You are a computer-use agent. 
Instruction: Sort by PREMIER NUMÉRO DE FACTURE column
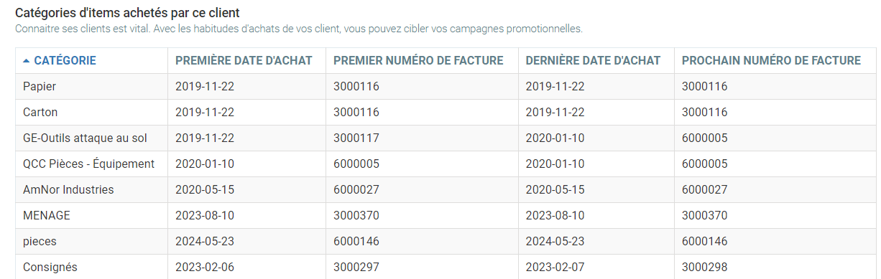tap(418, 60)
